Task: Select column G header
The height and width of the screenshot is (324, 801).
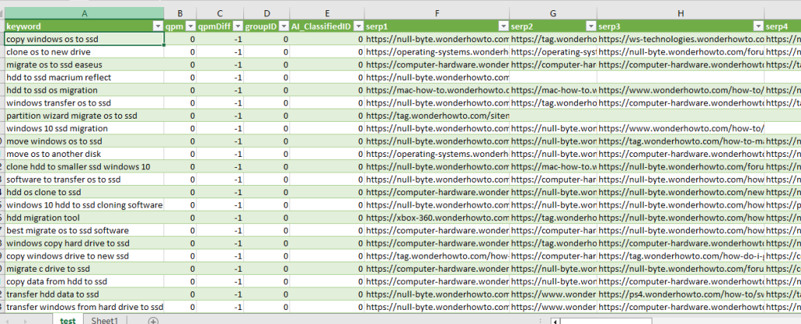Action: (554, 13)
